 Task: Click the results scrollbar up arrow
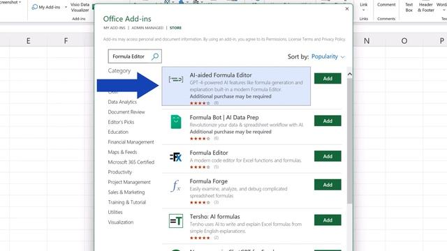(349, 74)
